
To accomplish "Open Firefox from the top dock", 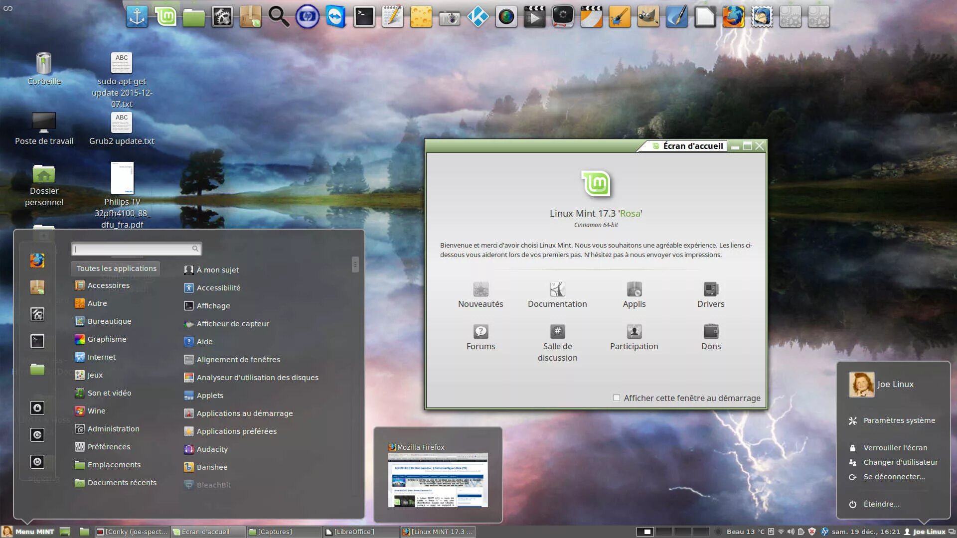I will [734, 17].
